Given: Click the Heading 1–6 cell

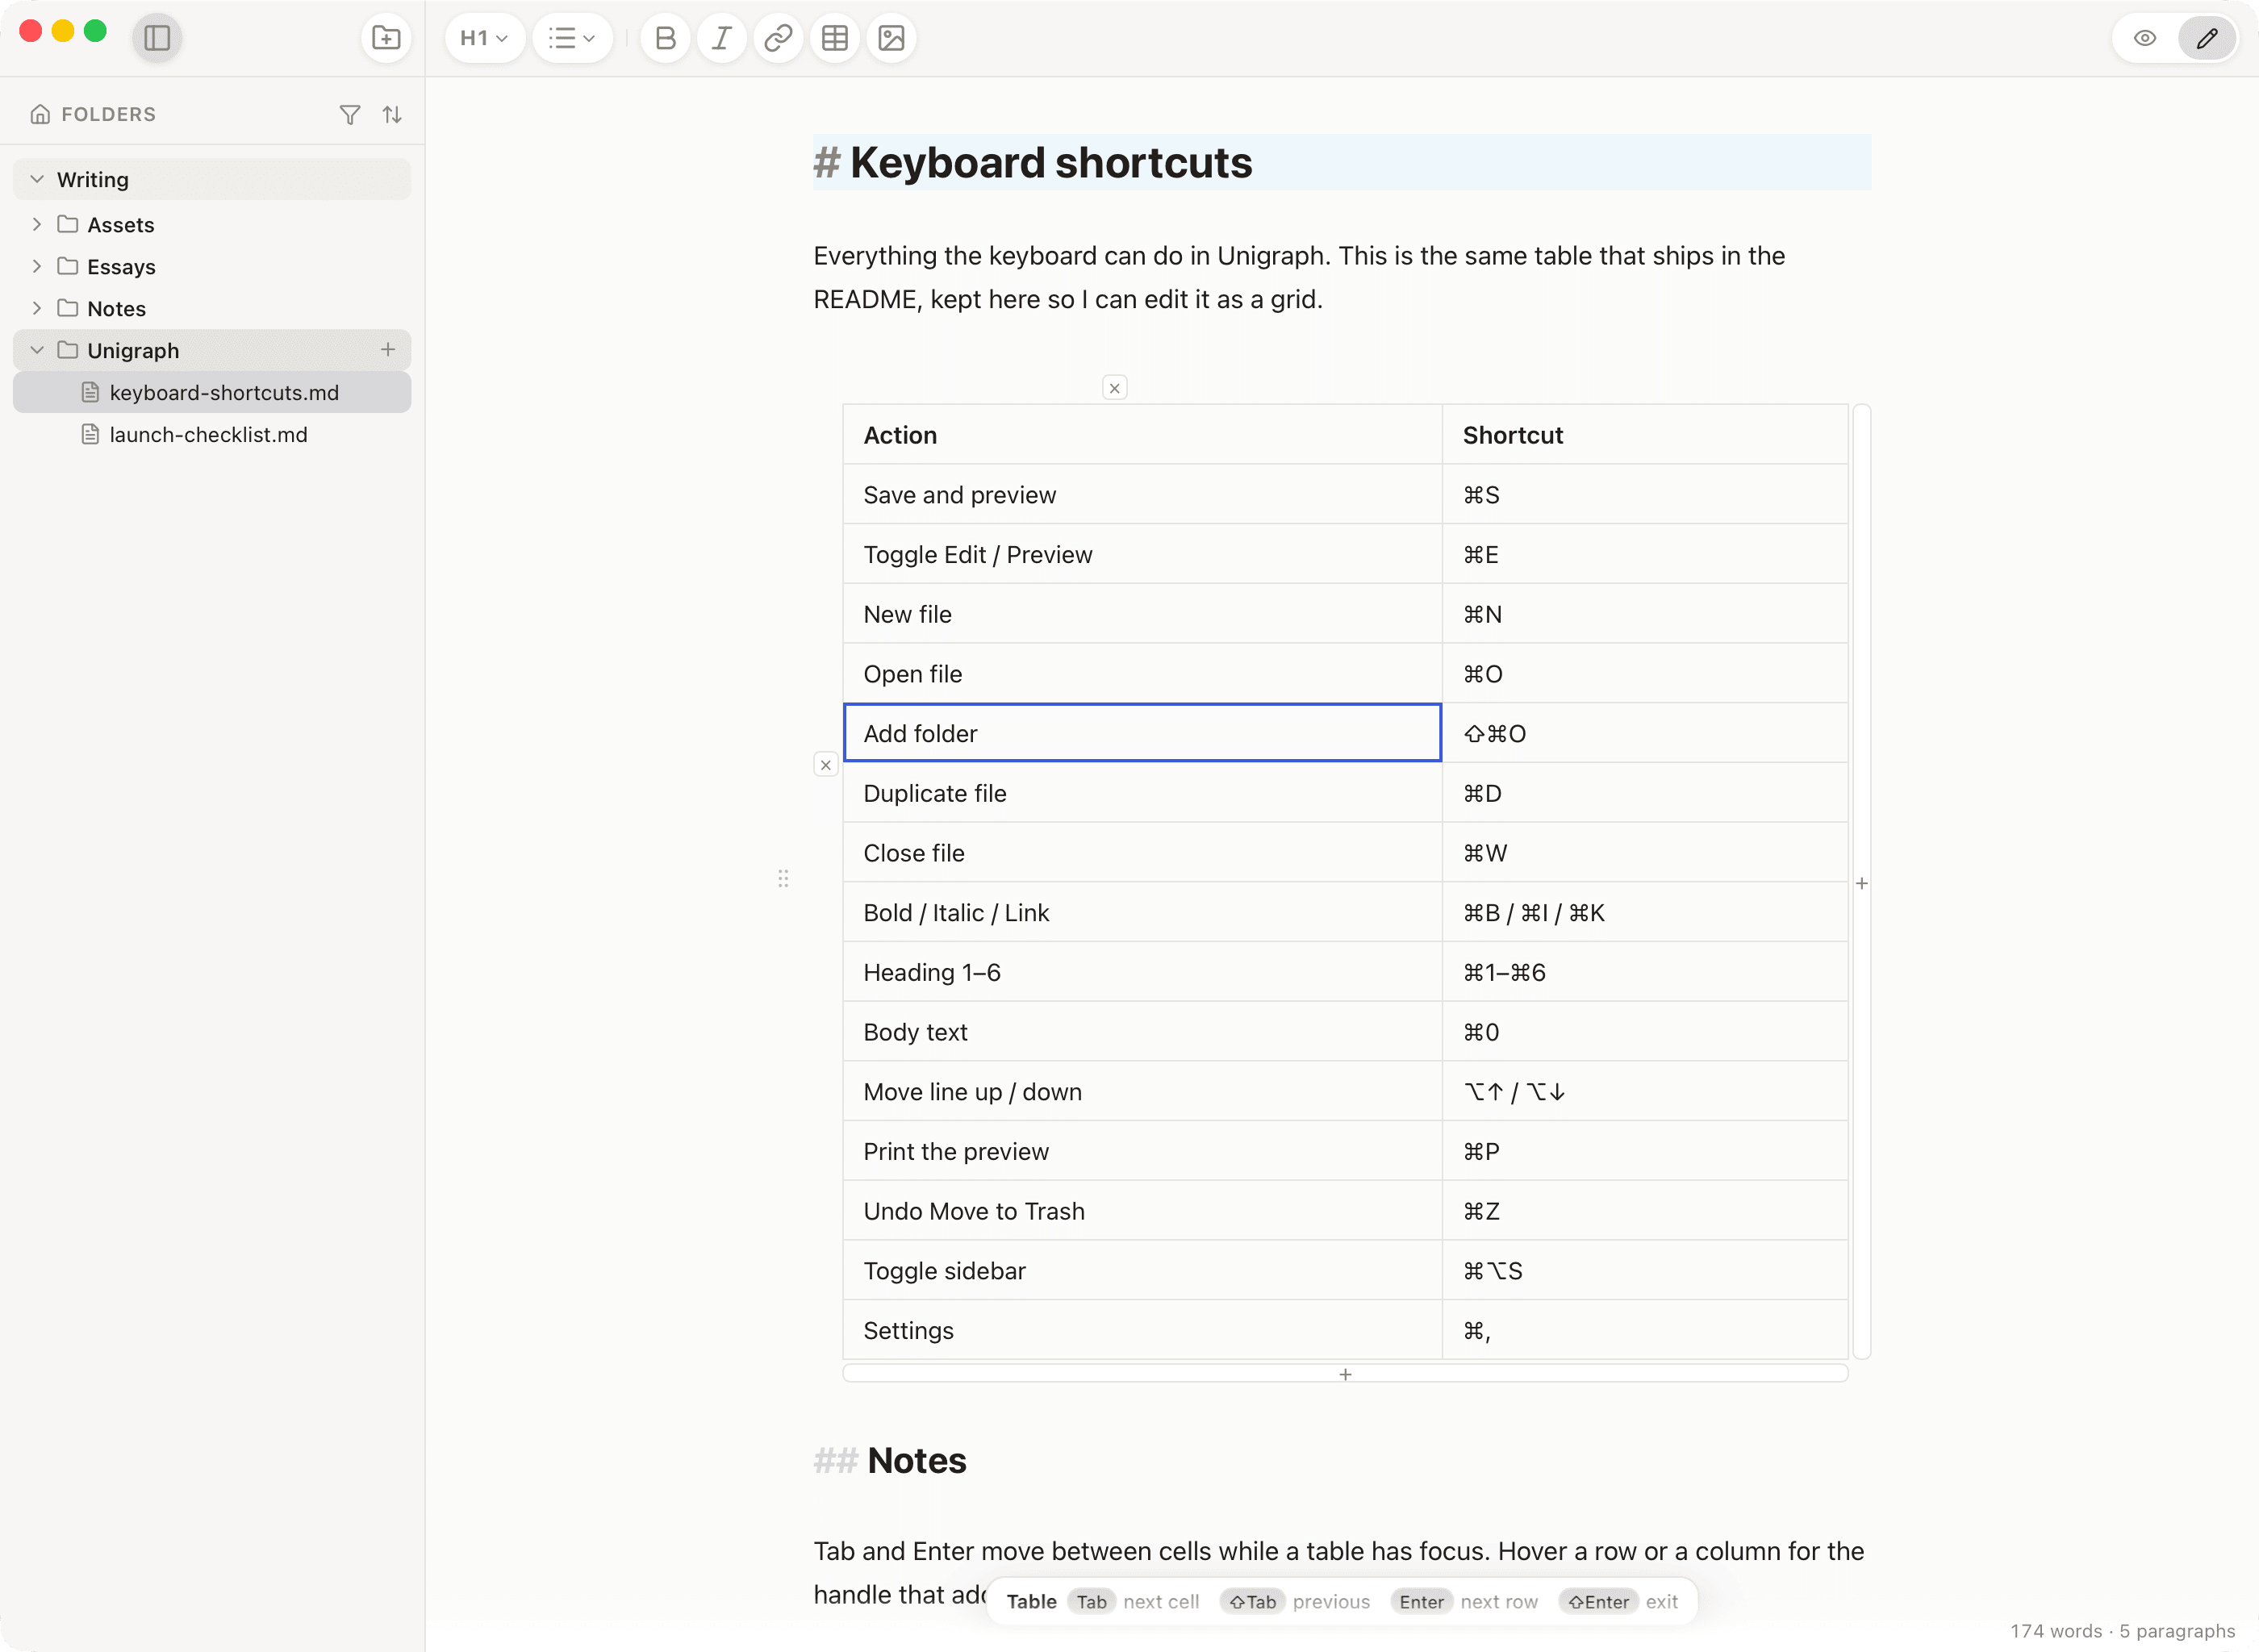Looking at the screenshot, I should (1143, 972).
